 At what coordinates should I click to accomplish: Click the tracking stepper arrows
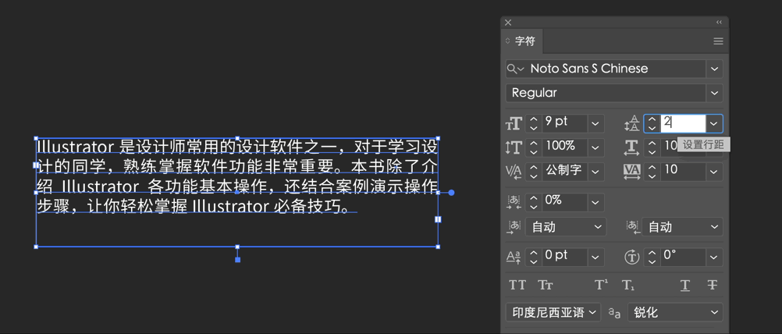pos(652,172)
